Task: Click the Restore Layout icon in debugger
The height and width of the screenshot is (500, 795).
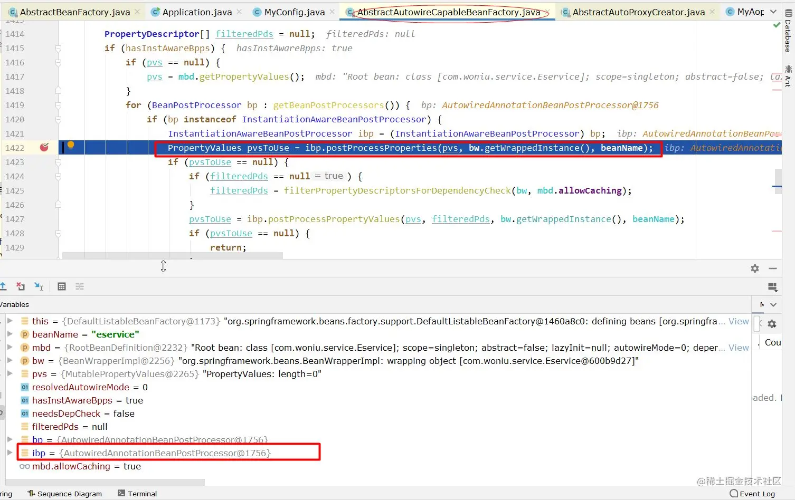Action: 772,287
